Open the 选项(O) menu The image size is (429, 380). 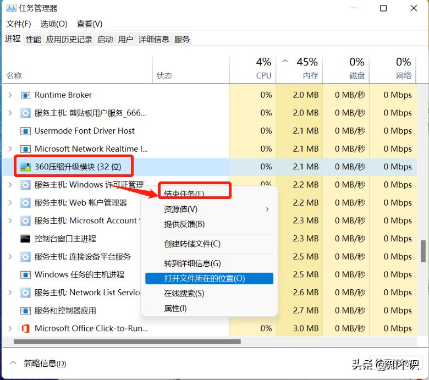pyautogui.click(x=54, y=24)
